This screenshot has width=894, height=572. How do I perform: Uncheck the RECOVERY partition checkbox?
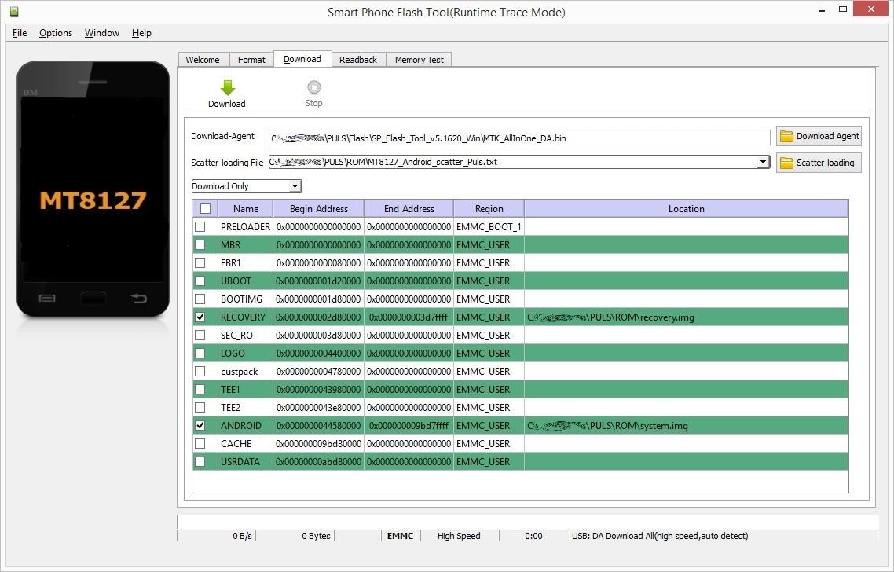point(200,317)
